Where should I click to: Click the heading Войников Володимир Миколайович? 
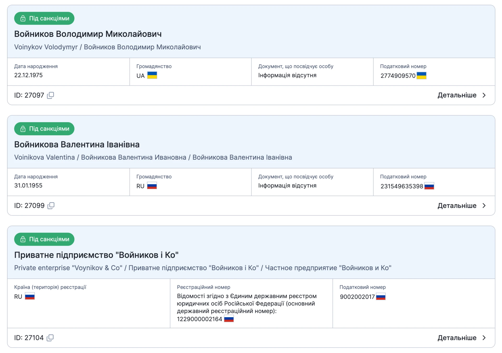[x=88, y=34]
